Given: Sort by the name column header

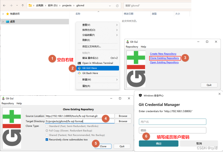Looking at the screenshot, I should pyautogui.click(x=78, y=14).
